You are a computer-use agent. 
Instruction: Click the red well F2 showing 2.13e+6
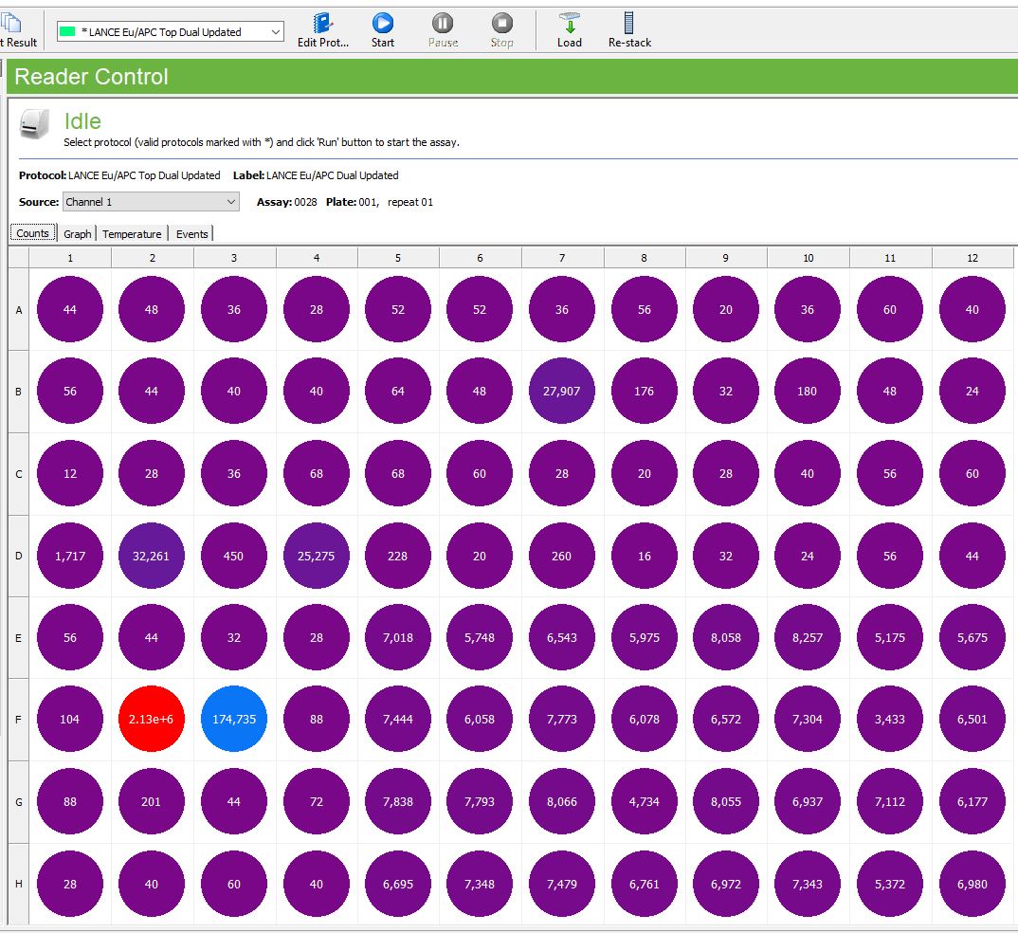[x=152, y=719]
